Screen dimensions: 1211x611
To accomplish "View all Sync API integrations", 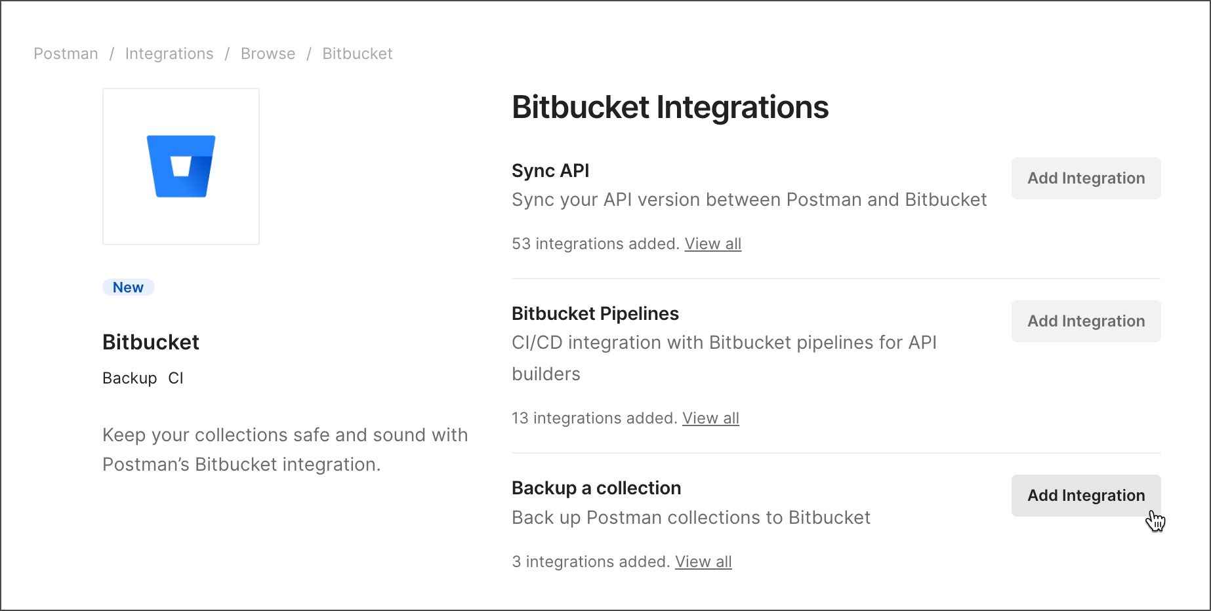I will pos(712,243).
